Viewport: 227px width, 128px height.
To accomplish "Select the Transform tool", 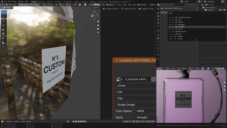I will pyautogui.click(x=4, y=34).
